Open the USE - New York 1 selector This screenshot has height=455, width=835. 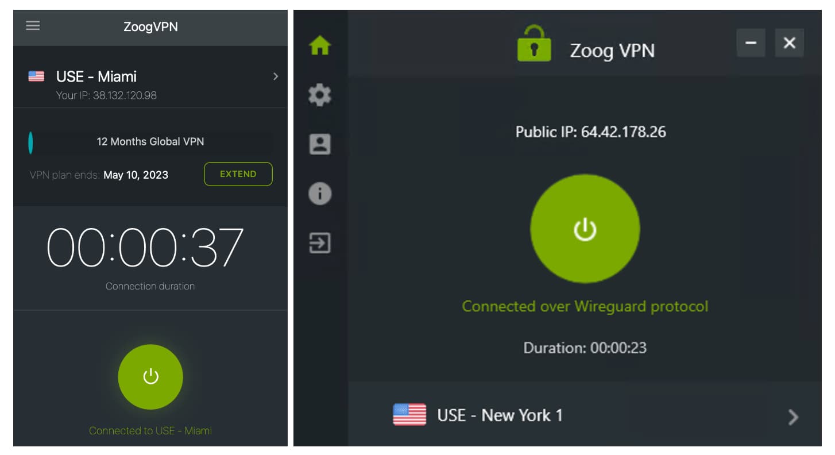[x=585, y=414]
